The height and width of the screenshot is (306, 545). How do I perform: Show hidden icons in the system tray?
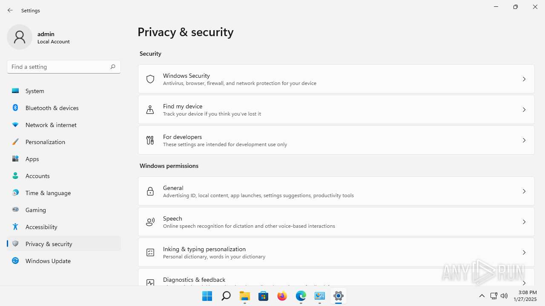click(x=482, y=296)
